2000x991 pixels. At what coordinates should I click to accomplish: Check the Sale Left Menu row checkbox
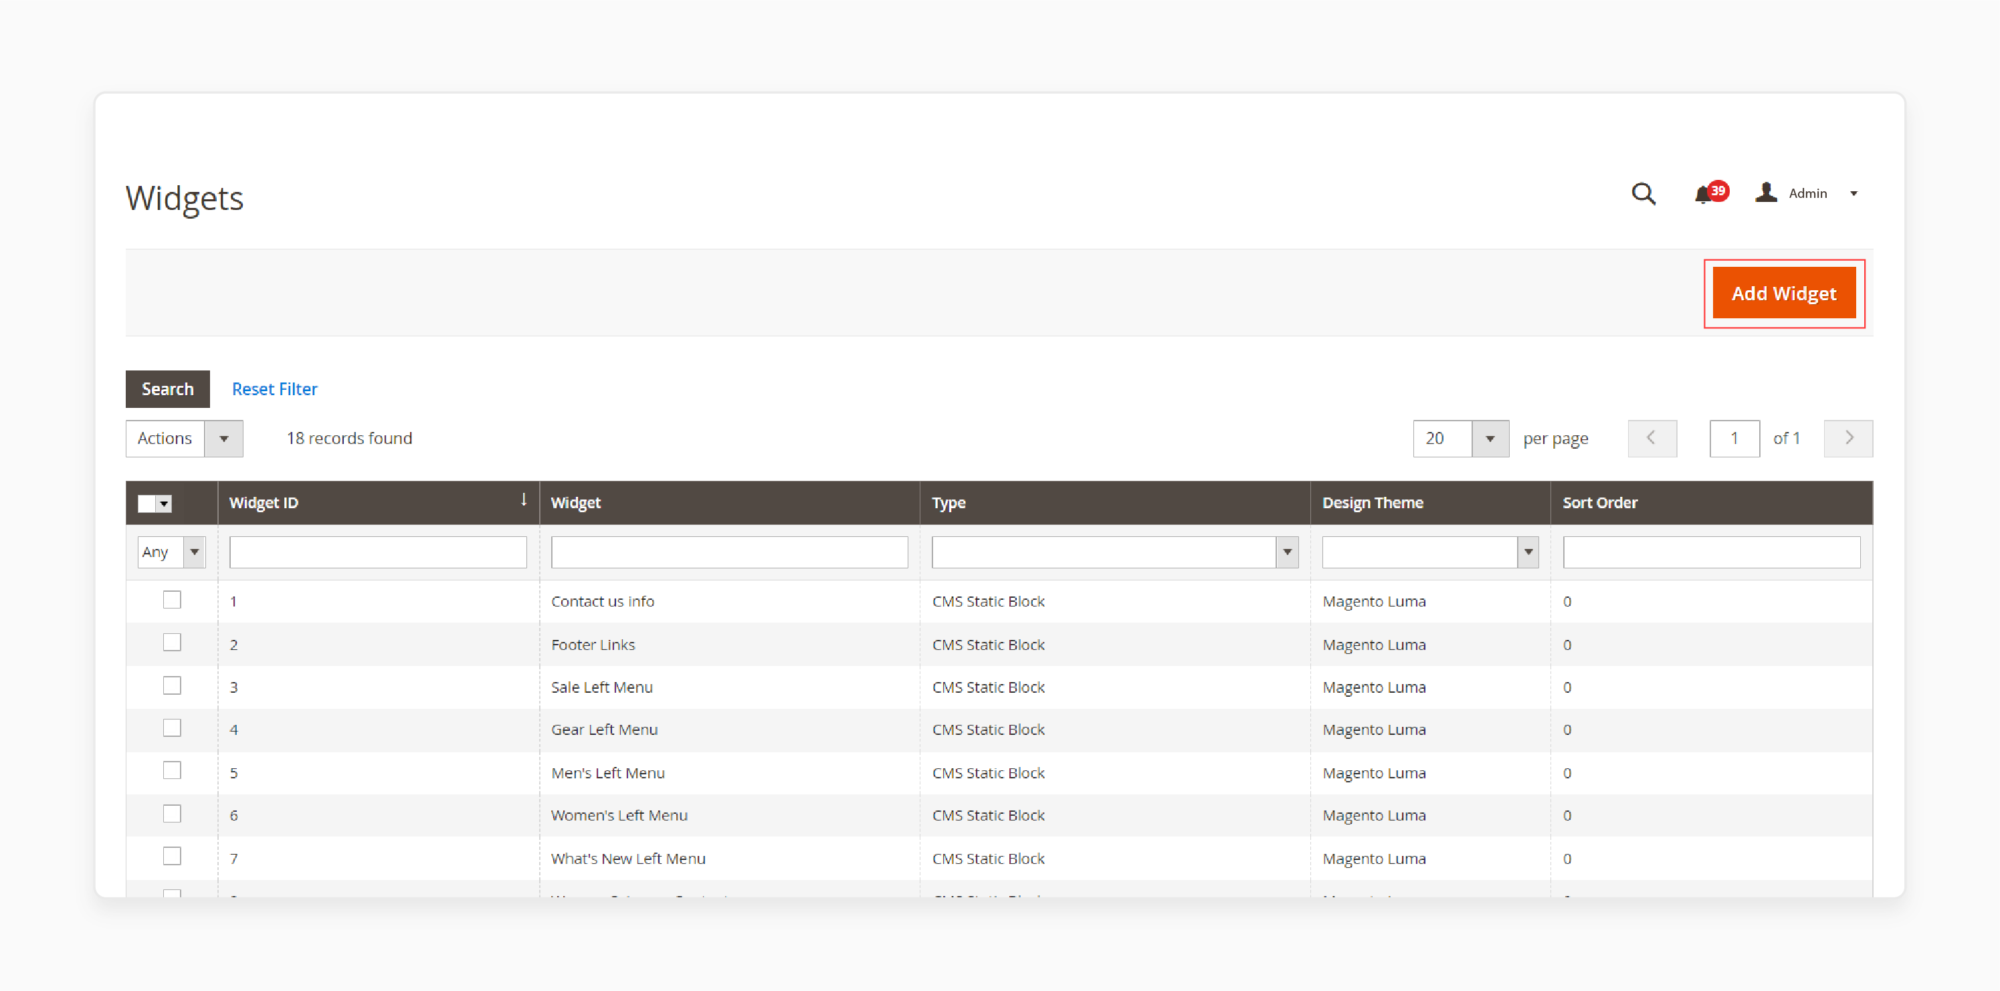point(173,685)
